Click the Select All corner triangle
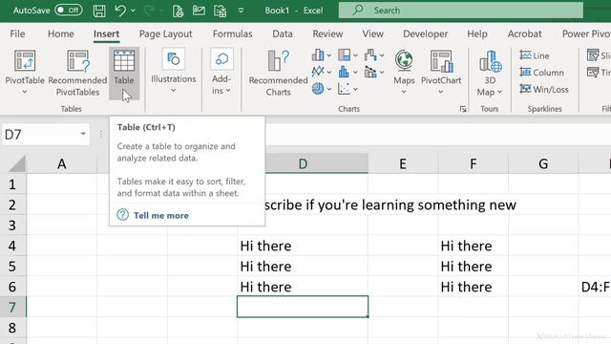This screenshot has height=344, width=611. pyautogui.click(x=17, y=163)
